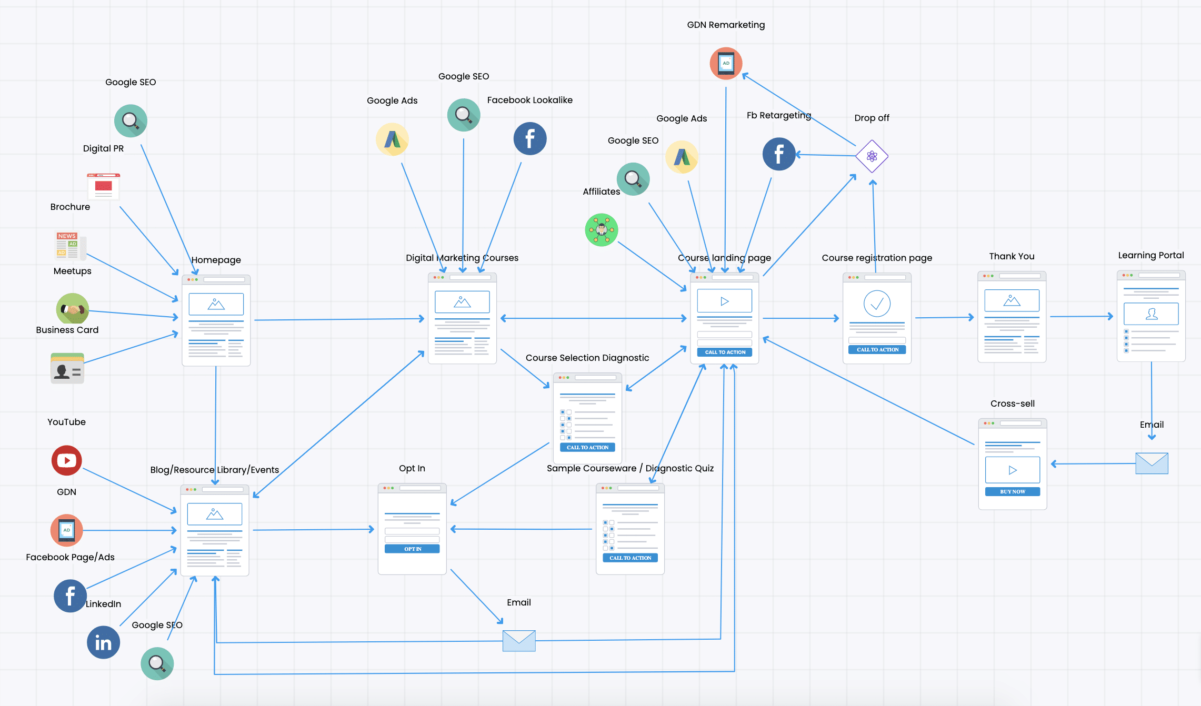This screenshot has width=1201, height=706.
Task: Select the 'Opt In' label
Action: coord(412,468)
